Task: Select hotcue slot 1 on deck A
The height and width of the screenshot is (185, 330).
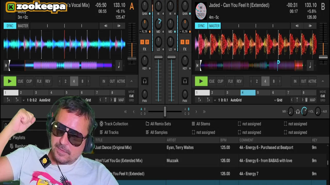Action: [11, 92]
